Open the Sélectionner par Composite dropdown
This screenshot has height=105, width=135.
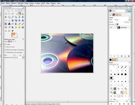18,58
